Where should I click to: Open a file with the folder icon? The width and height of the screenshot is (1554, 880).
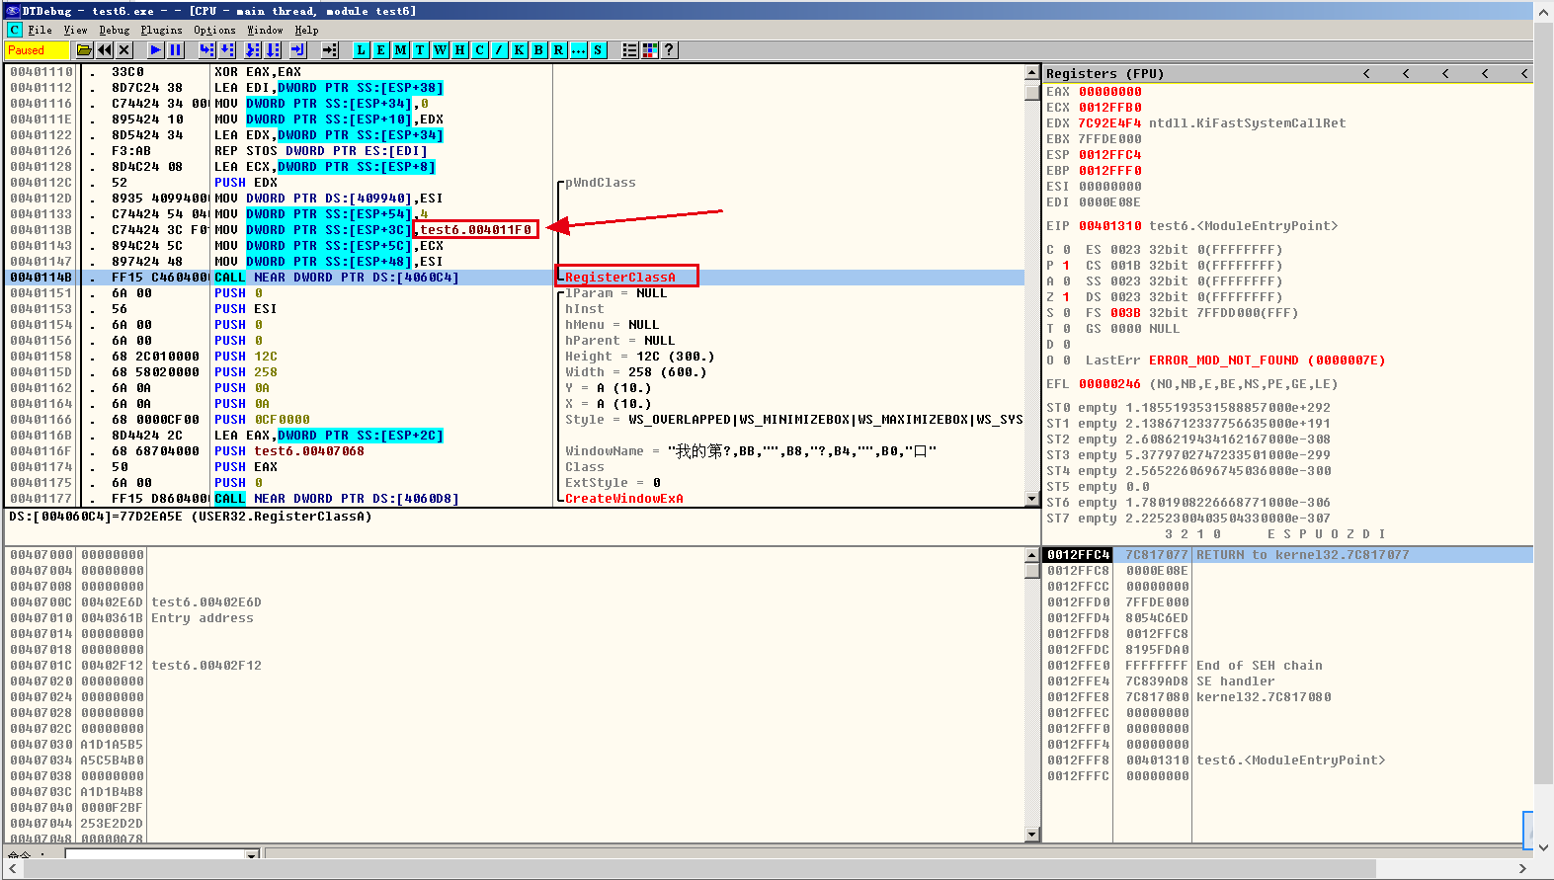tap(85, 50)
